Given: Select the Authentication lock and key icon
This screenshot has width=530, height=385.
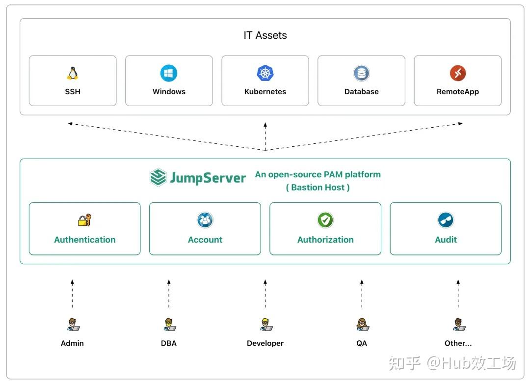Looking at the screenshot, I should [x=85, y=220].
